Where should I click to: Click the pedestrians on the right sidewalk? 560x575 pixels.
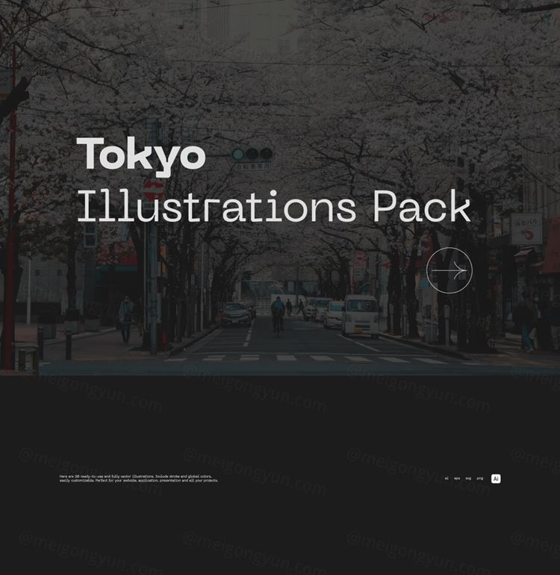point(529,323)
